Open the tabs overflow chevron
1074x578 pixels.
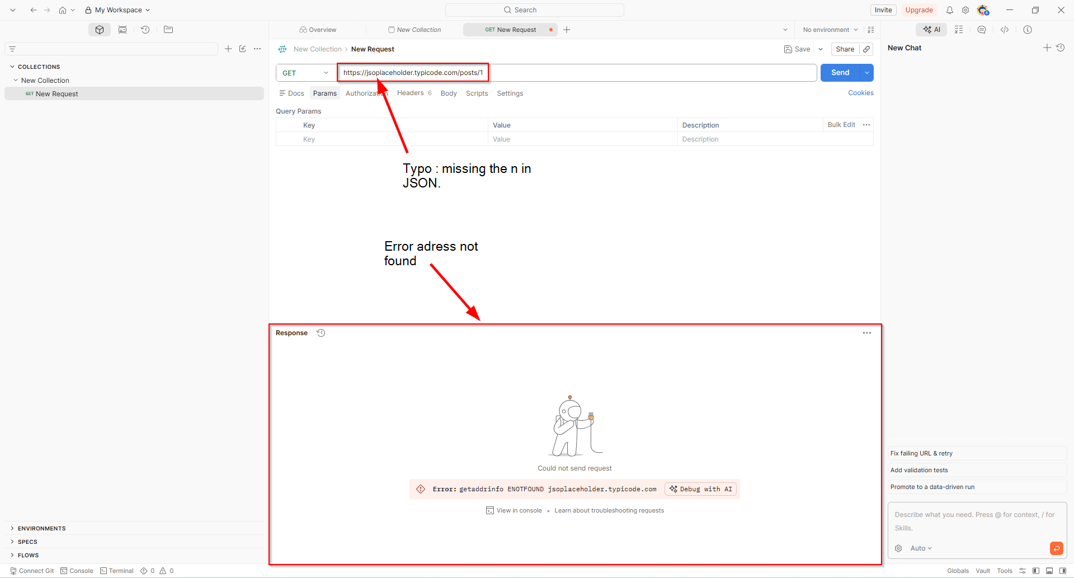785,30
